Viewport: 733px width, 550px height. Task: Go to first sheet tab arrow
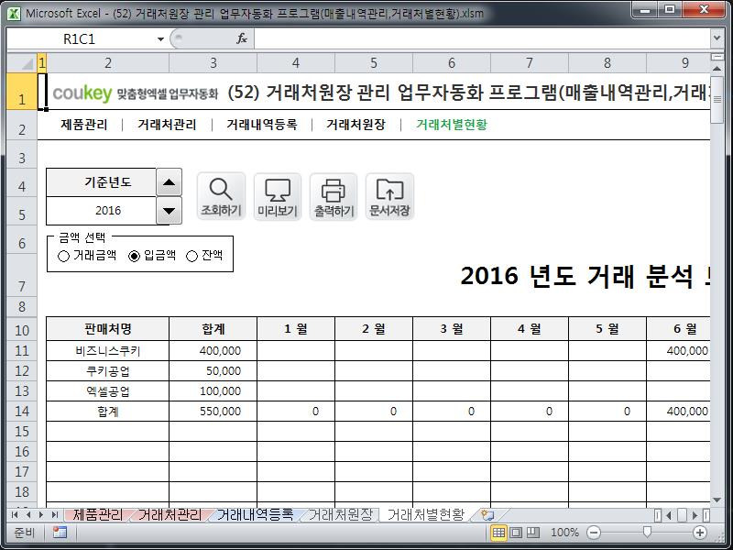pos(15,515)
